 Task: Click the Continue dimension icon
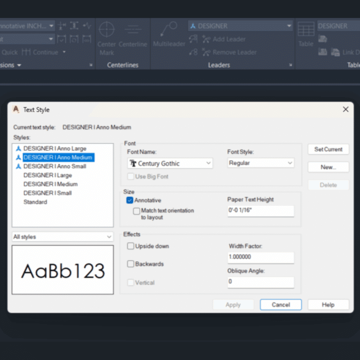(x=26, y=52)
